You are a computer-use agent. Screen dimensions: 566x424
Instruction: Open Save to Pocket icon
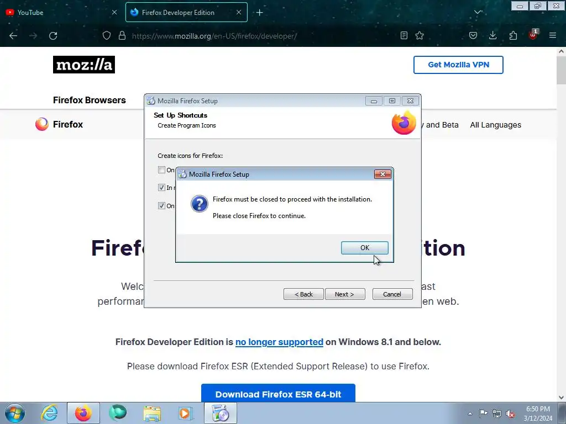[x=473, y=35]
